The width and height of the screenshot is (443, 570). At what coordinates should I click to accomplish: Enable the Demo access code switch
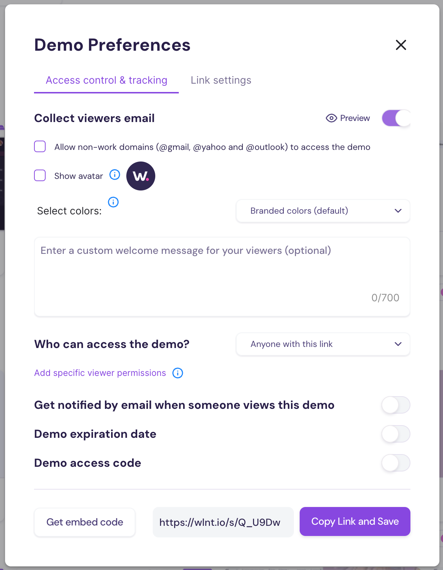point(396,463)
